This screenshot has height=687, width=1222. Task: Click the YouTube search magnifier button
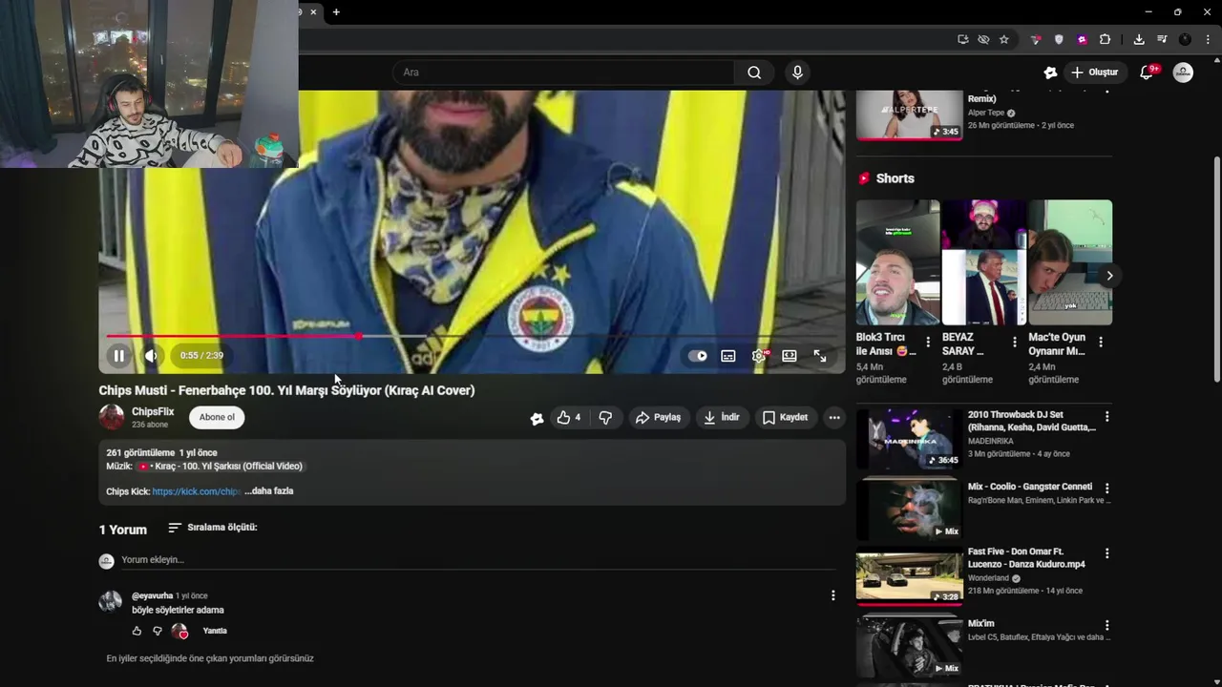(x=754, y=73)
